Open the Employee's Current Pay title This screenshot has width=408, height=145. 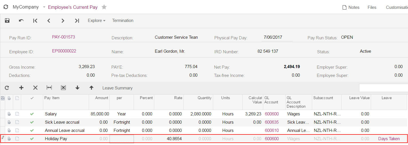tap(73, 7)
